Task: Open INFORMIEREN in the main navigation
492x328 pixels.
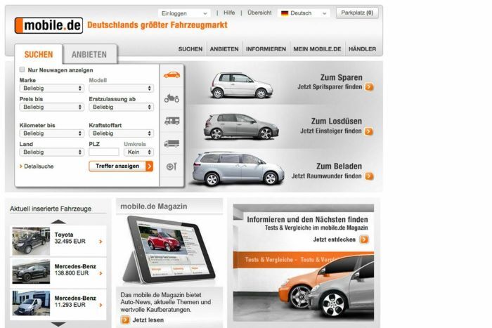Action: click(266, 49)
